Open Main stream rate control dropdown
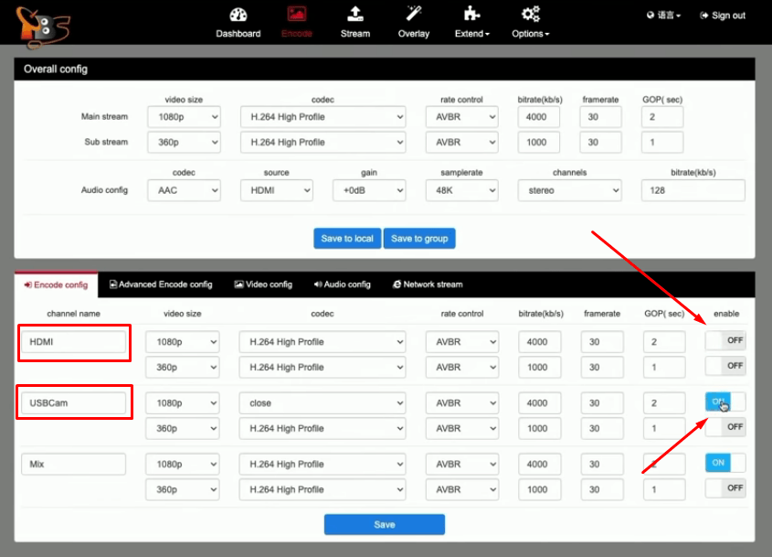The image size is (772, 557). [461, 117]
